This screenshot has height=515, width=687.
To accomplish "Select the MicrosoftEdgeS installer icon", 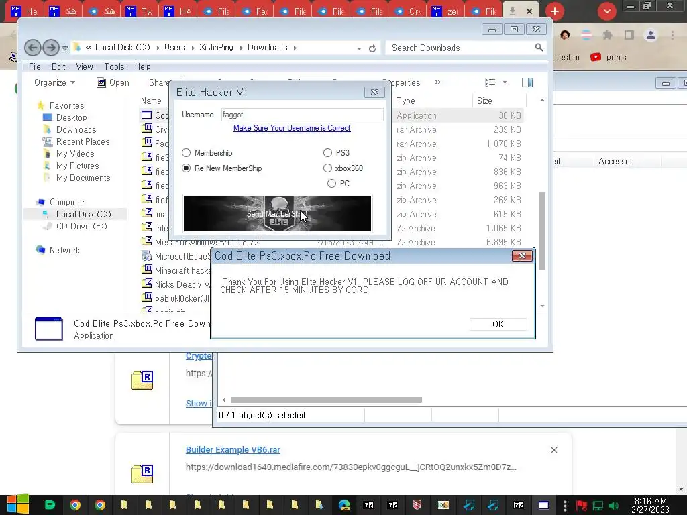I will coord(146,255).
